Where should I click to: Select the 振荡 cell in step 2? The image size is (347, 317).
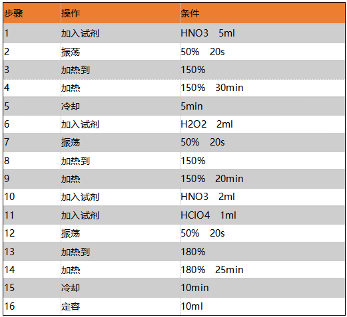click(x=121, y=52)
